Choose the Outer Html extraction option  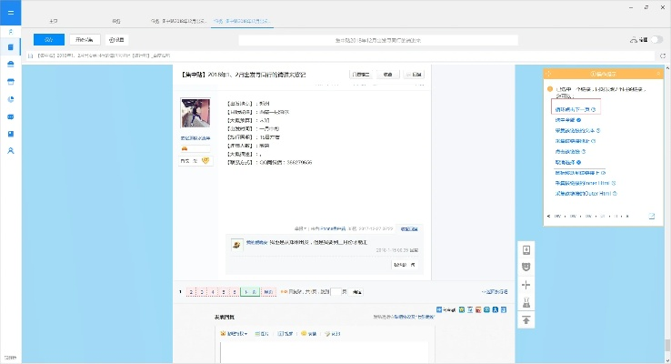(586, 194)
